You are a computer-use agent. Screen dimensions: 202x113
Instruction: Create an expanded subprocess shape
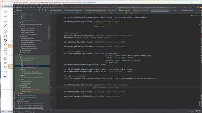(x=5, y=54)
